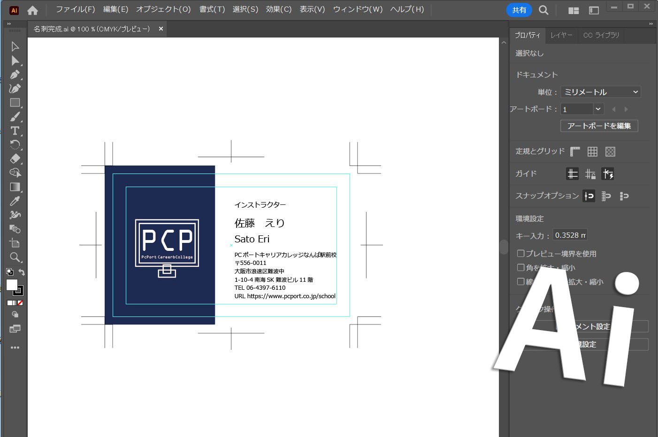This screenshot has height=437, width=658.
Task: Open the 表示(V) menu
Action: (312, 9)
